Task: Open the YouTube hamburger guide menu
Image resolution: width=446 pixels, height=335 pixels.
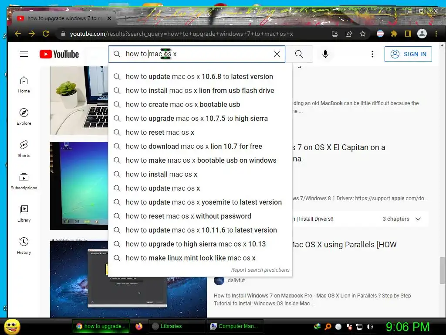Action: pyautogui.click(x=24, y=54)
